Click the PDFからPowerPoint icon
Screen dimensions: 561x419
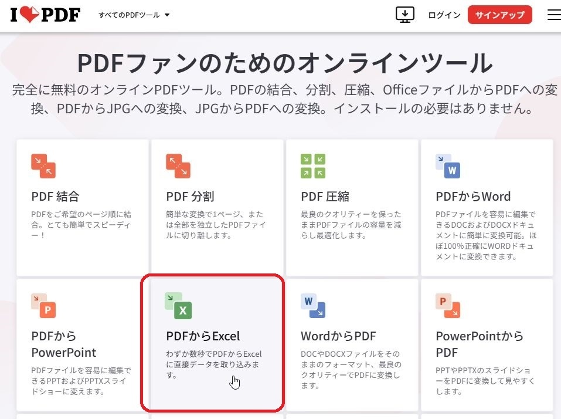43,306
